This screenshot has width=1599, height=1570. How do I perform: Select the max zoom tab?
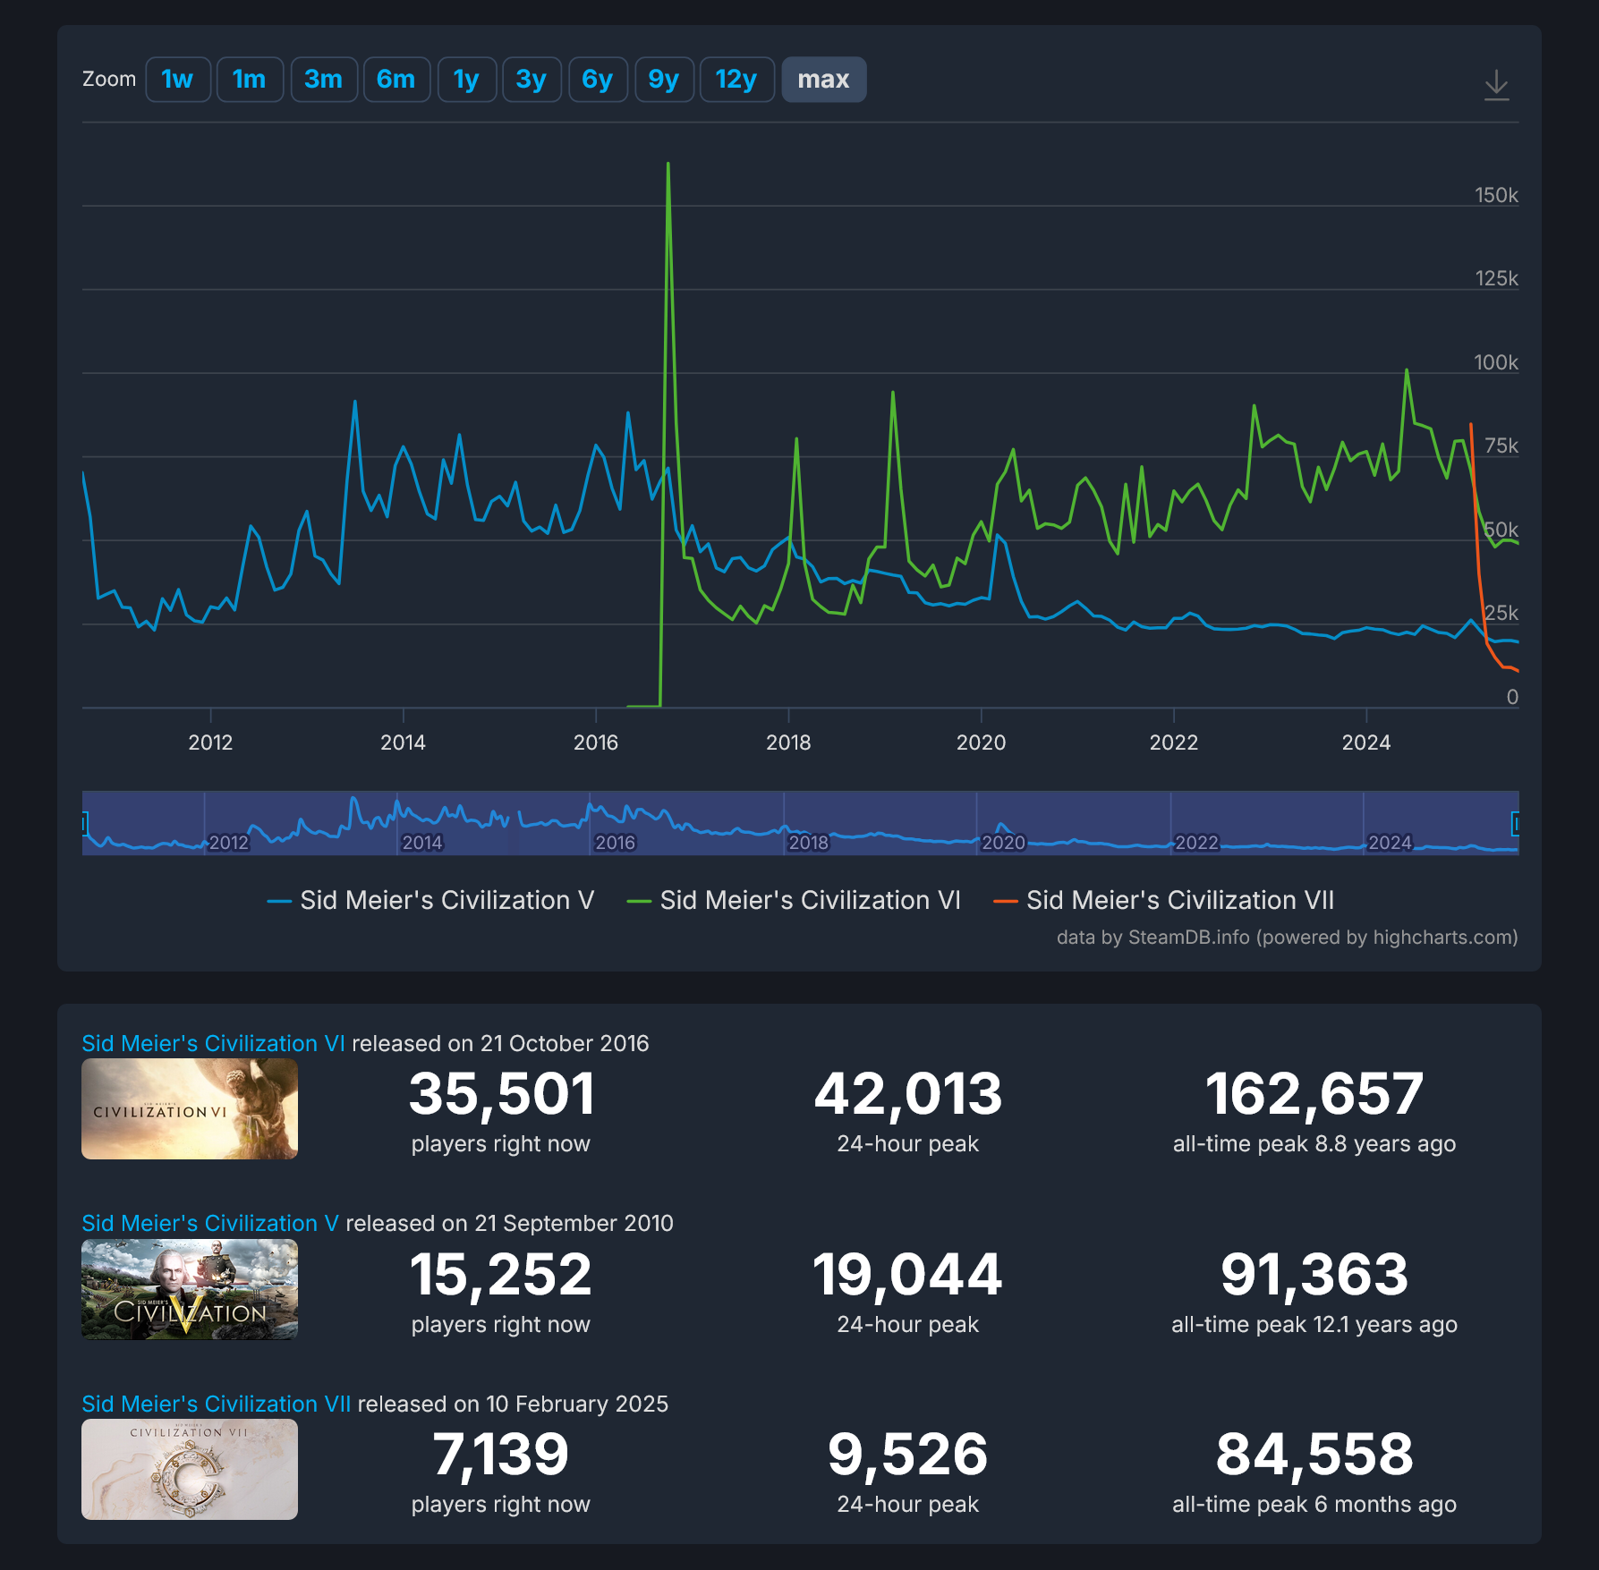tap(822, 79)
